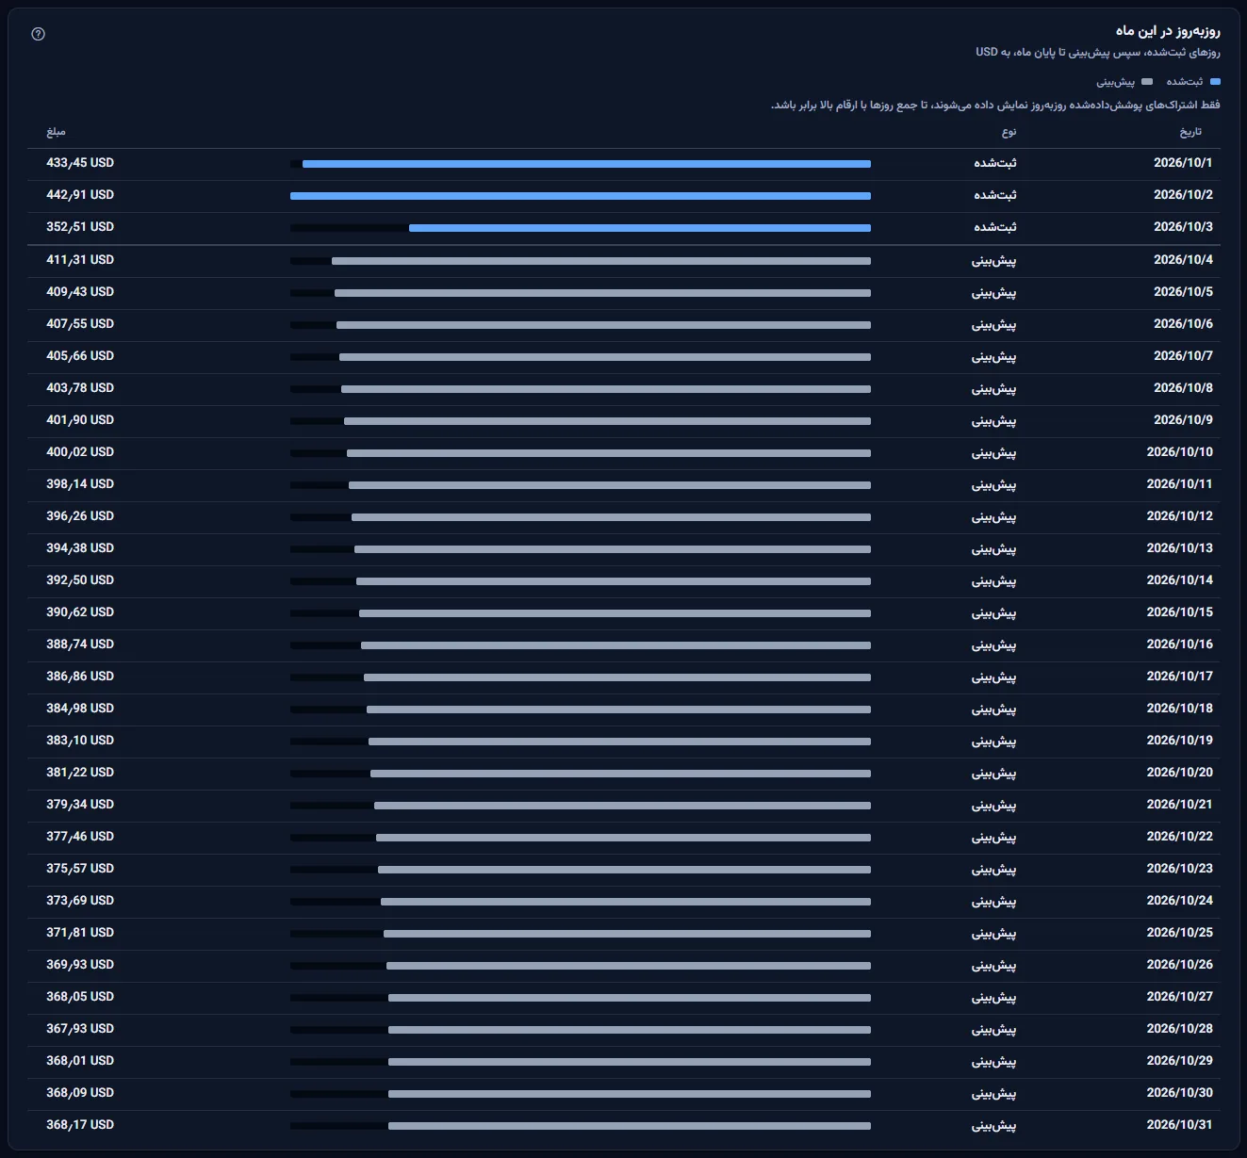Image resolution: width=1247 pixels, height=1158 pixels.
Task: Click the date 2026/10/15
Action: point(1180,612)
